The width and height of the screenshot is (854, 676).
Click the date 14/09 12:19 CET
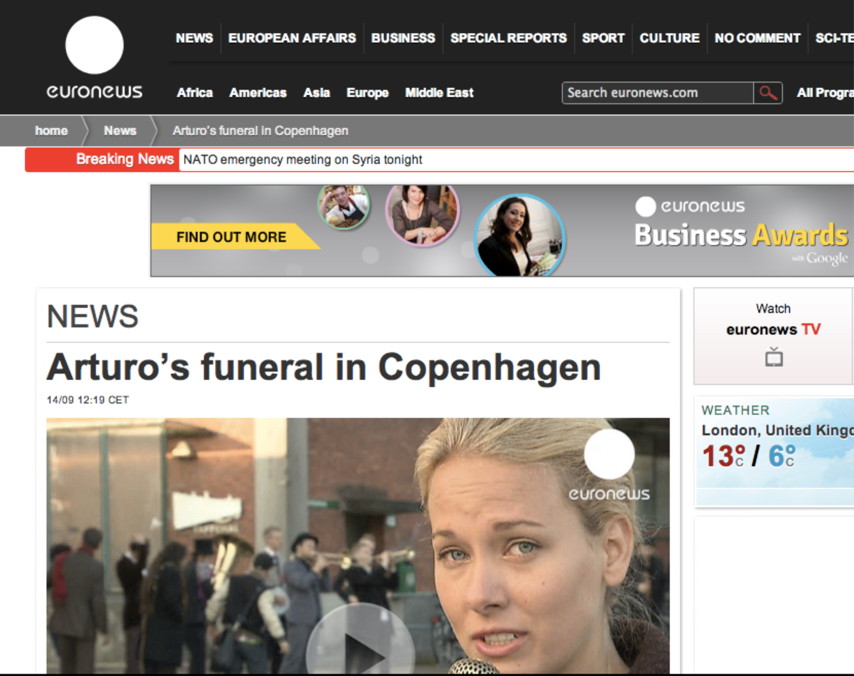pos(87,400)
